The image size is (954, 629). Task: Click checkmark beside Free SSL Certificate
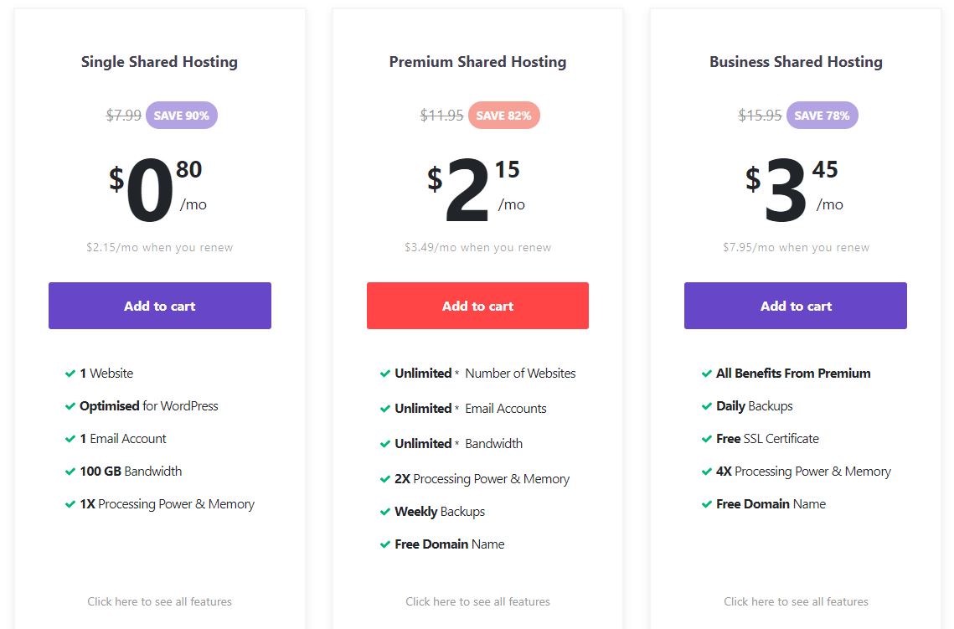click(x=706, y=439)
